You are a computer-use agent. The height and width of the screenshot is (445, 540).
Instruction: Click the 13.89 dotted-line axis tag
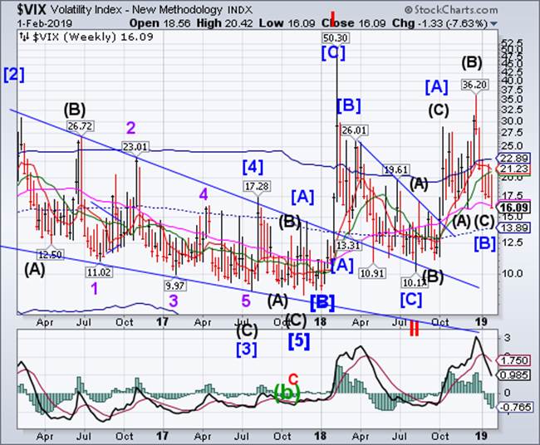(x=513, y=227)
